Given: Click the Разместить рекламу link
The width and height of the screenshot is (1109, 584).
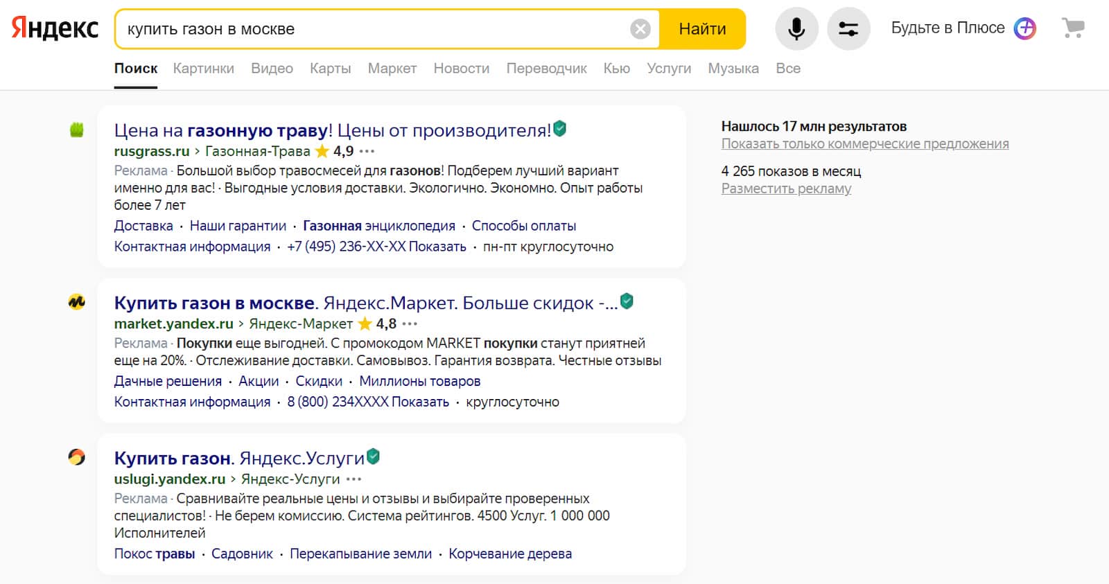Looking at the screenshot, I should pos(786,188).
